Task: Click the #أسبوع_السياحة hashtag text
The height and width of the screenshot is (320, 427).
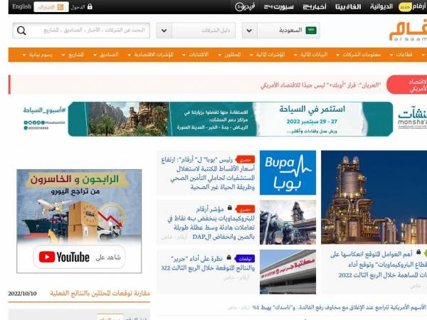Action: click(x=44, y=110)
